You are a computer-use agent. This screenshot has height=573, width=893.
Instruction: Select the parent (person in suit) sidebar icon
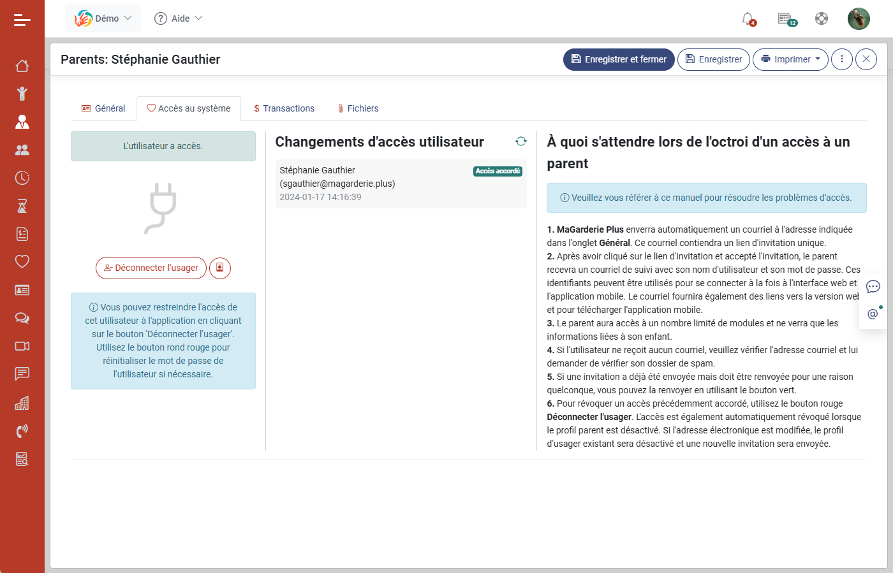22,122
